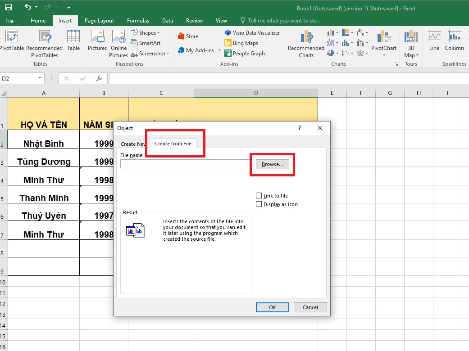Open the Review ribbon tab

click(194, 21)
